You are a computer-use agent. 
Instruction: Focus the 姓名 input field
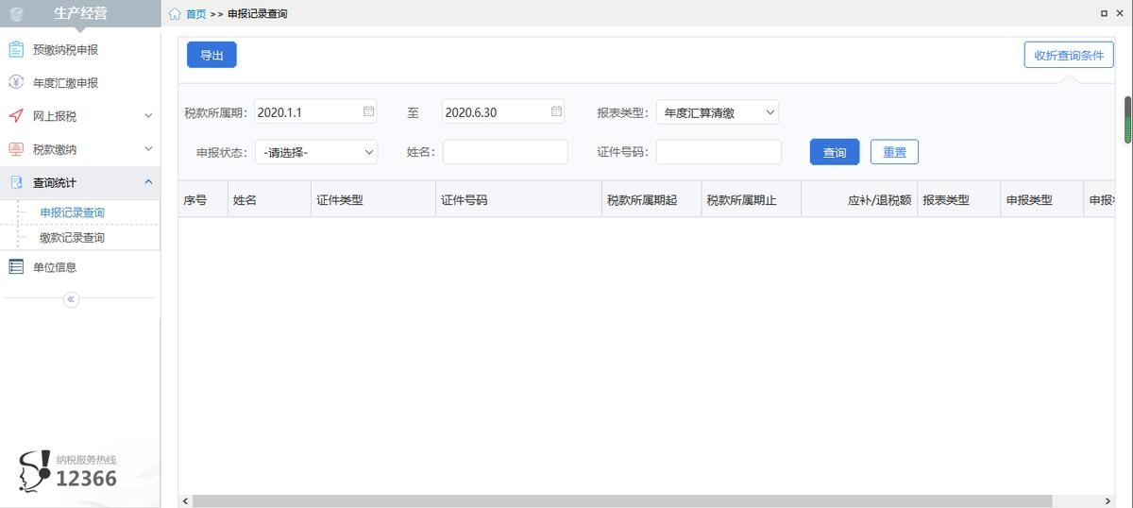(x=505, y=152)
